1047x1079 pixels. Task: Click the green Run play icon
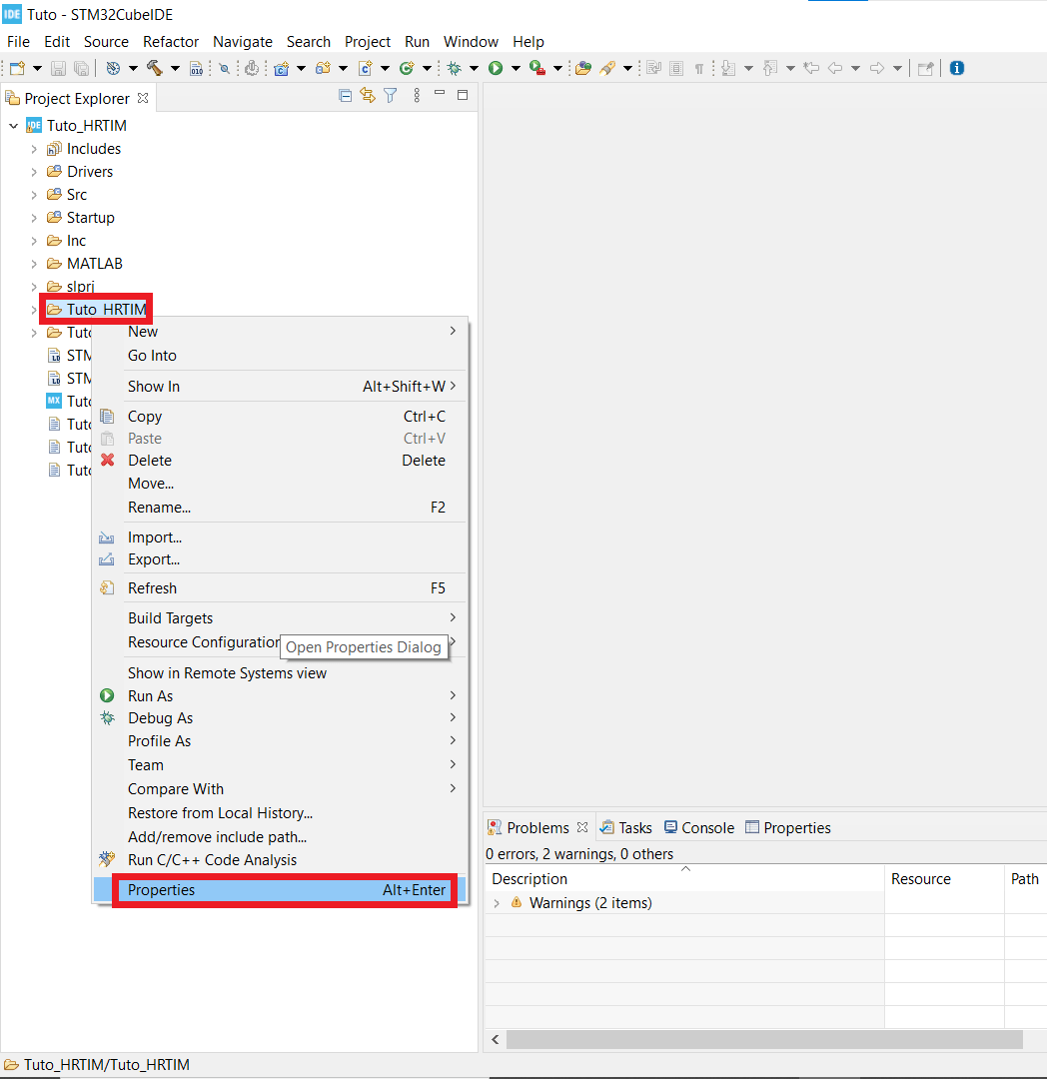(x=496, y=68)
